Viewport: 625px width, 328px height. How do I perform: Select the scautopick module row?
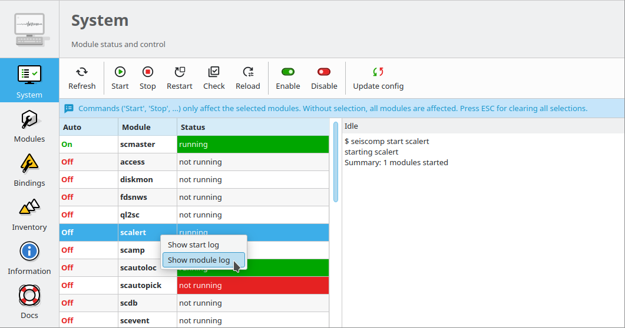(x=141, y=285)
